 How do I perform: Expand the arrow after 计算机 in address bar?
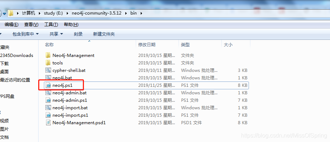click(39, 13)
